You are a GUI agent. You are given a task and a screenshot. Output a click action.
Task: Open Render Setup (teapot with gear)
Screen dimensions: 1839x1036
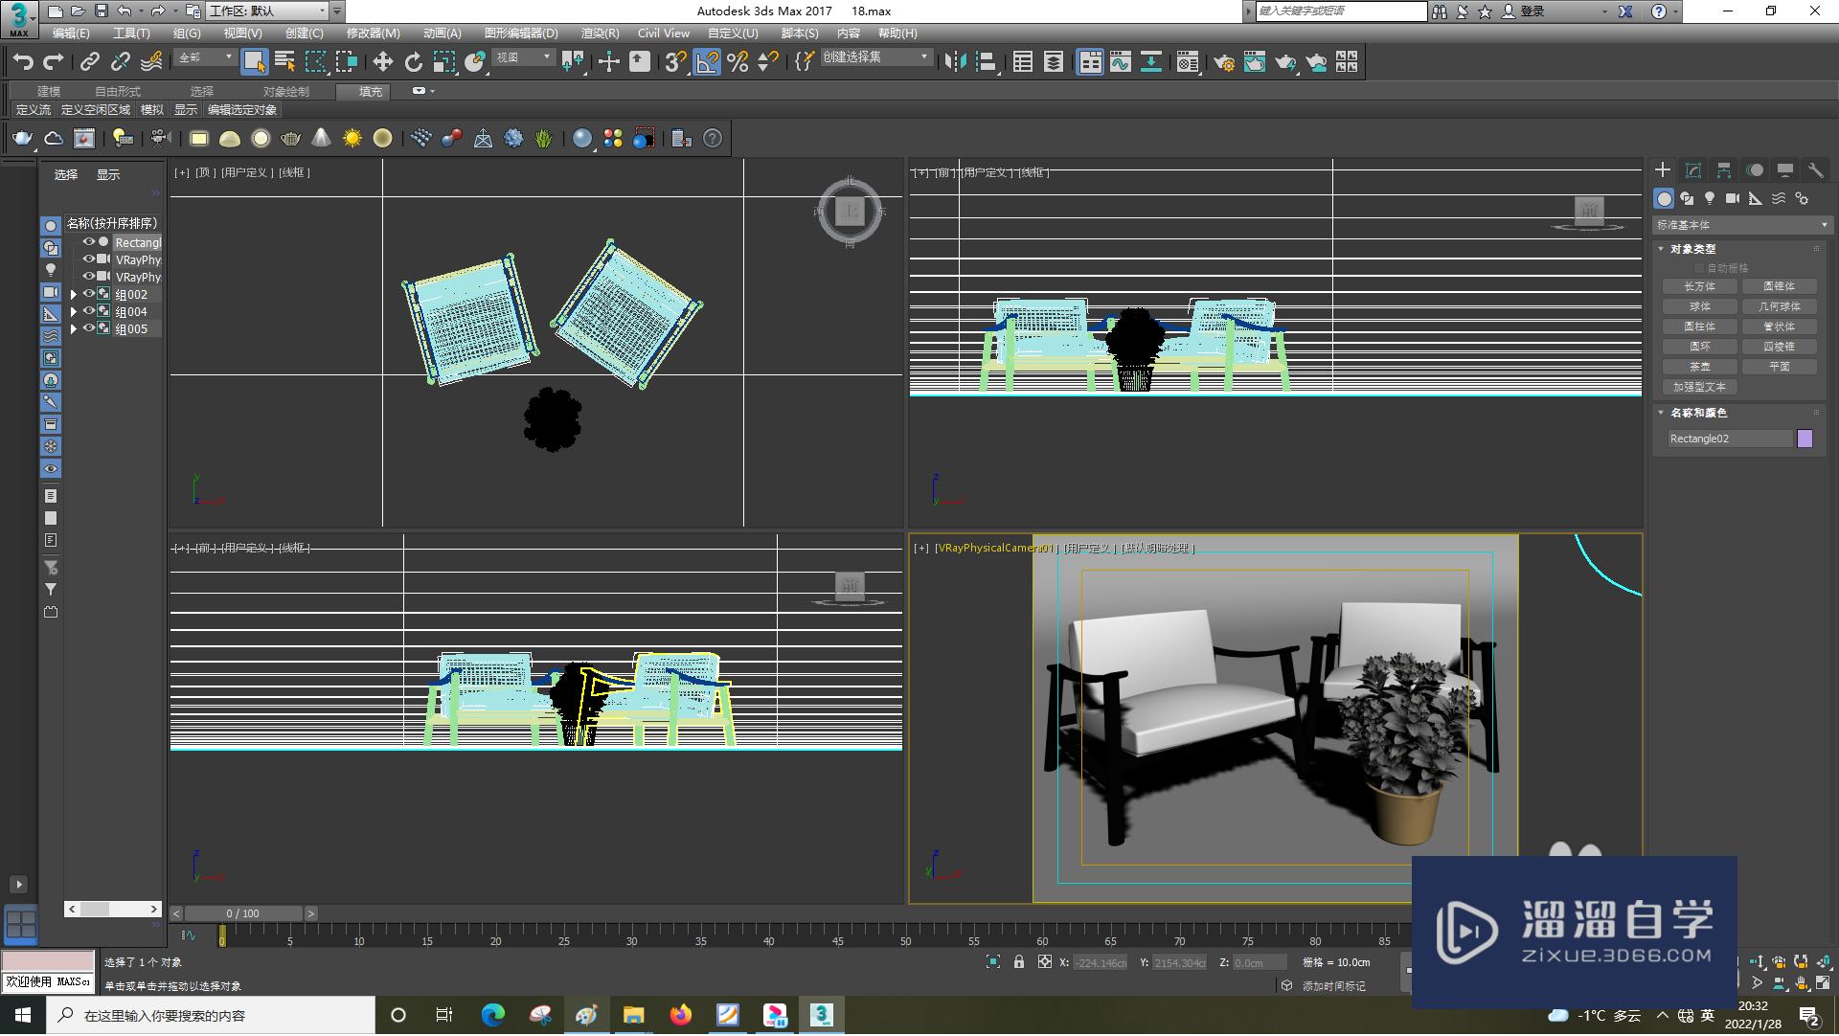pos(1223,62)
